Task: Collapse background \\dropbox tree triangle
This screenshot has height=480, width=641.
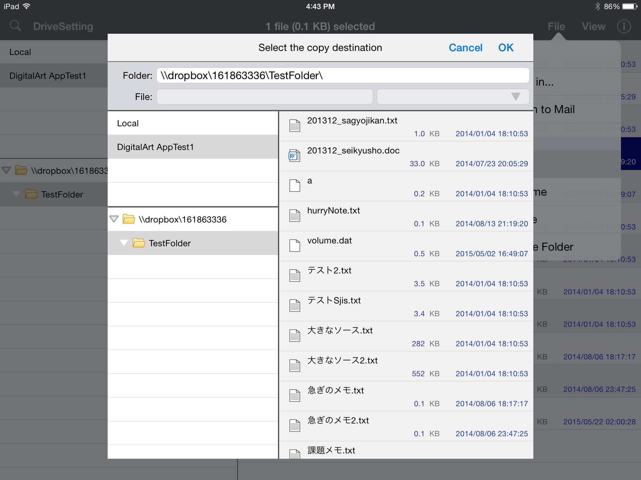Action: click(x=6, y=170)
